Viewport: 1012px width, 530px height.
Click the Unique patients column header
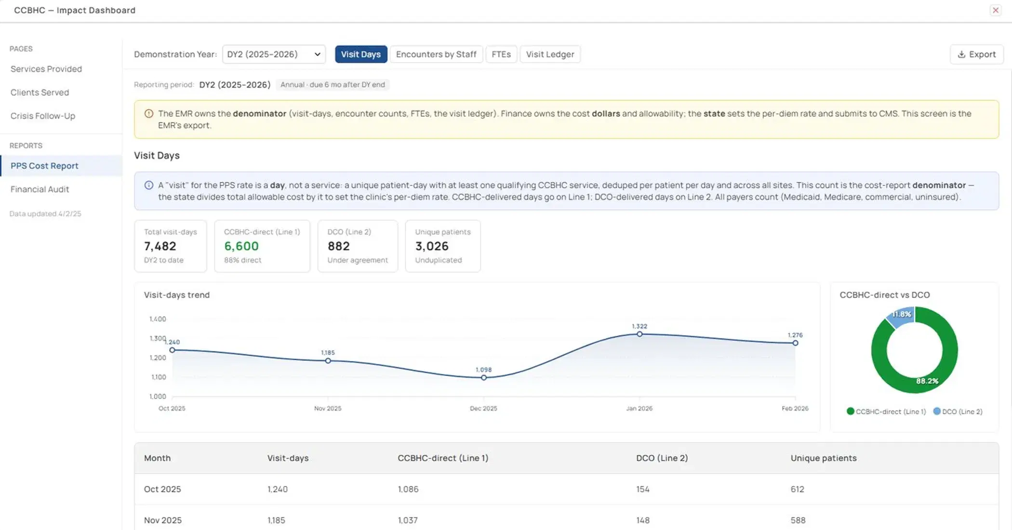[x=823, y=458]
